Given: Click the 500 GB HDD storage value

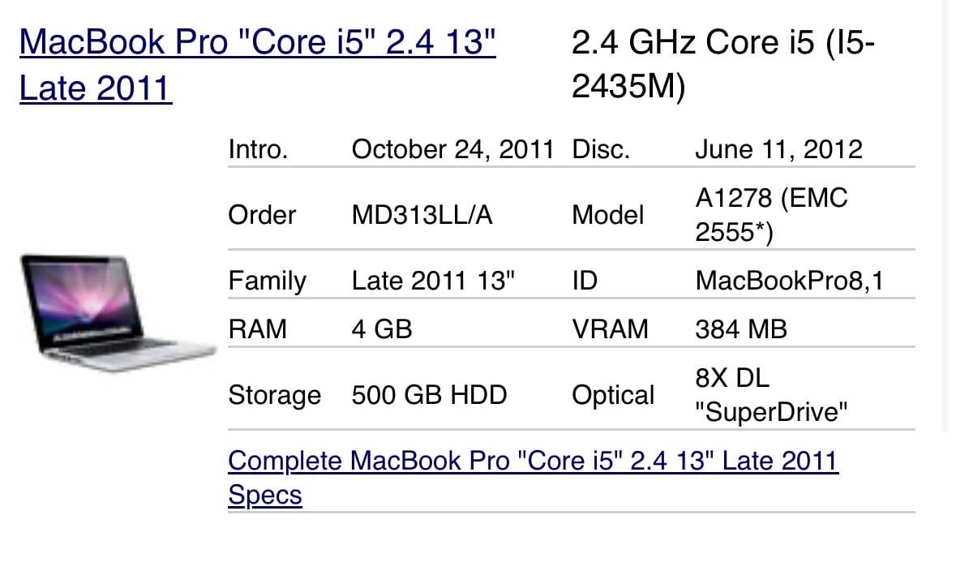Looking at the screenshot, I should click(x=429, y=395).
